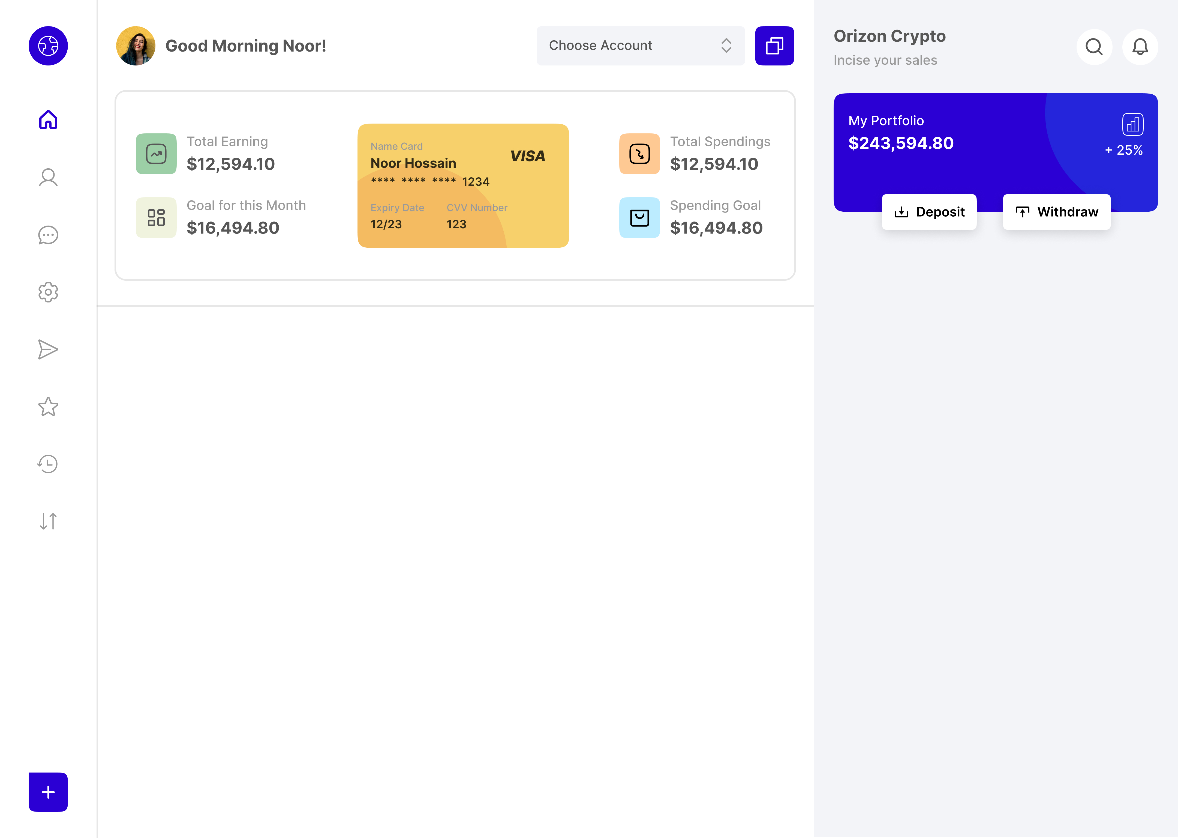Click the orange Total Spendings icon
The height and width of the screenshot is (838, 1178).
[x=639, y=154]
